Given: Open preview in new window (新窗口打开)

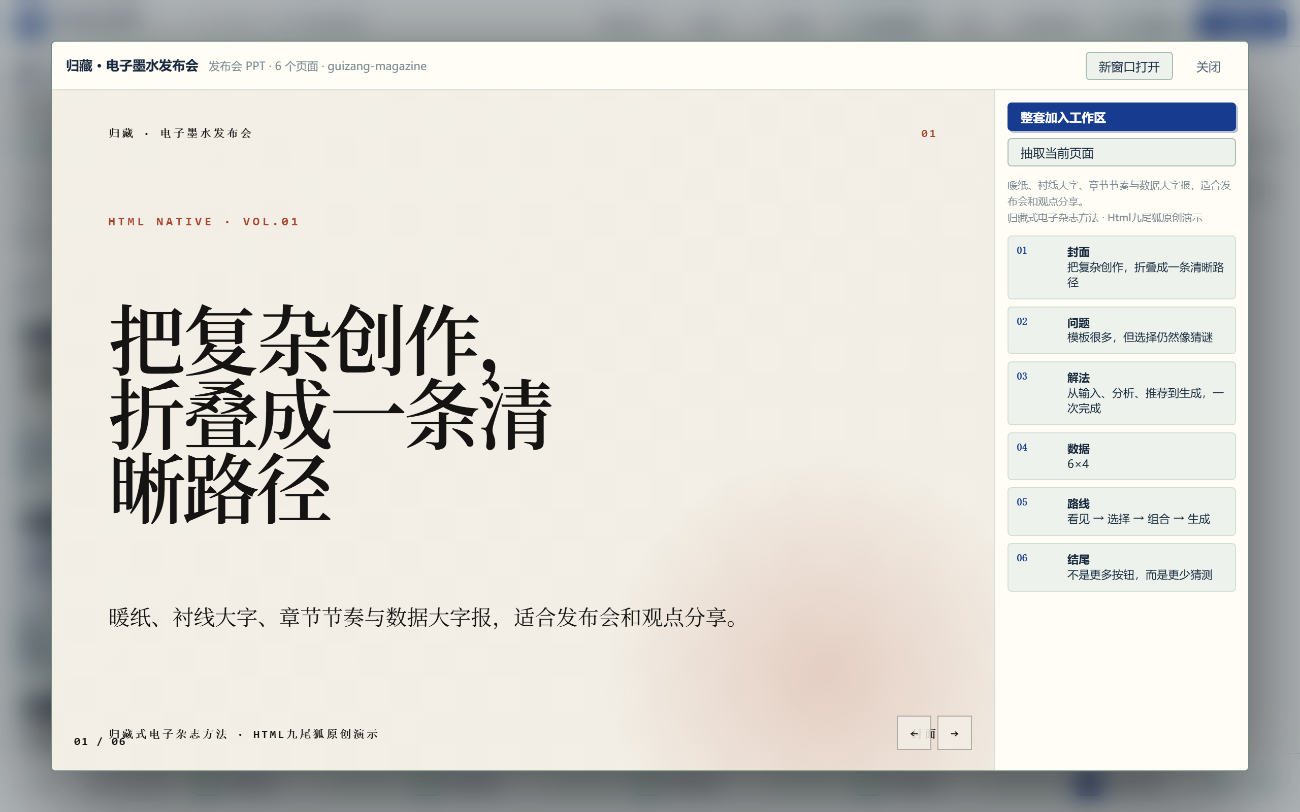Looking at the screenshot, I should pos(1129,66).
